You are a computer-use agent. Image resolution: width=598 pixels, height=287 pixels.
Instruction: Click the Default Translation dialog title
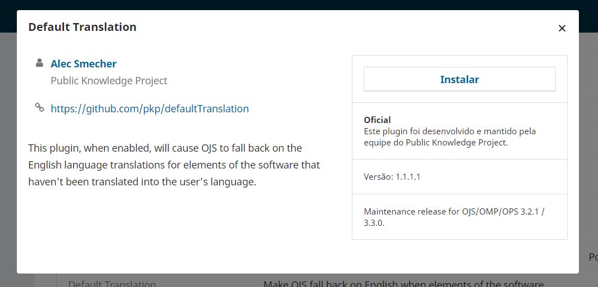point(83,27)
